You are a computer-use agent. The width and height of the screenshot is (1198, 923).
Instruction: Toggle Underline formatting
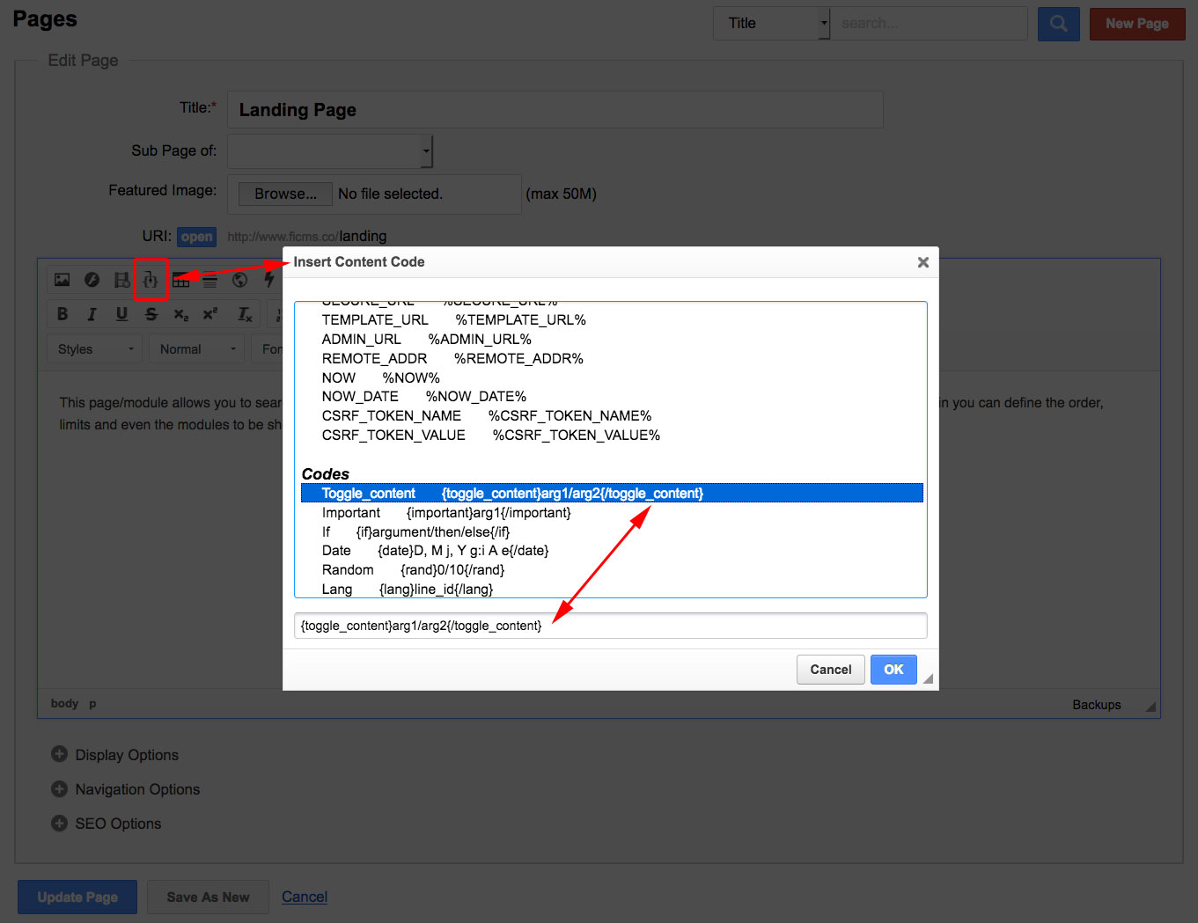(121, 314)
